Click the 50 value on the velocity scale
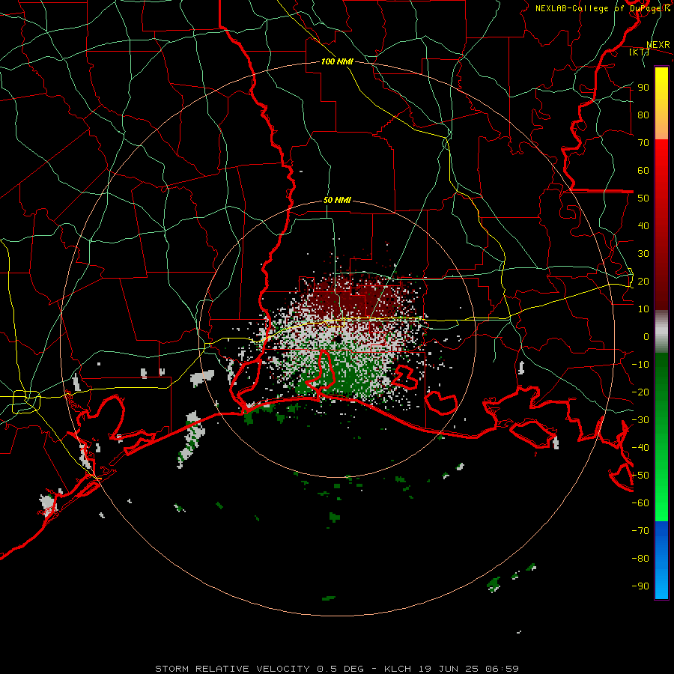 (643, 198)
